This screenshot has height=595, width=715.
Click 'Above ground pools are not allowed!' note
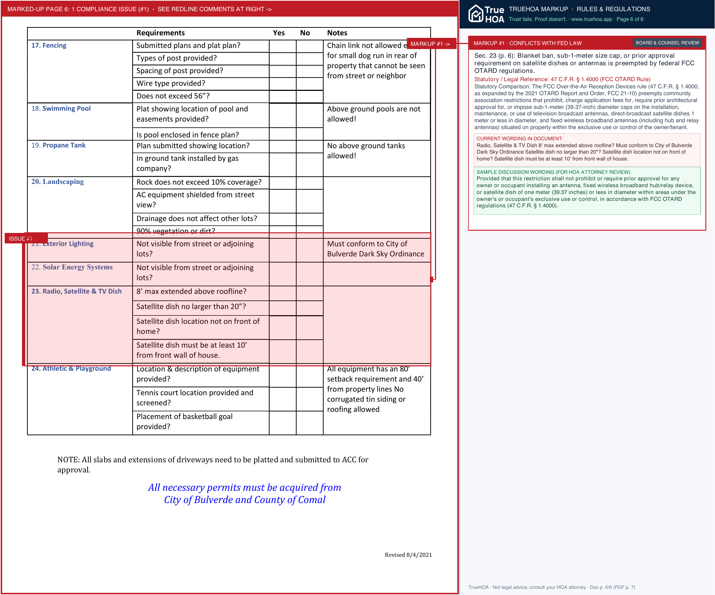(374, 114)
